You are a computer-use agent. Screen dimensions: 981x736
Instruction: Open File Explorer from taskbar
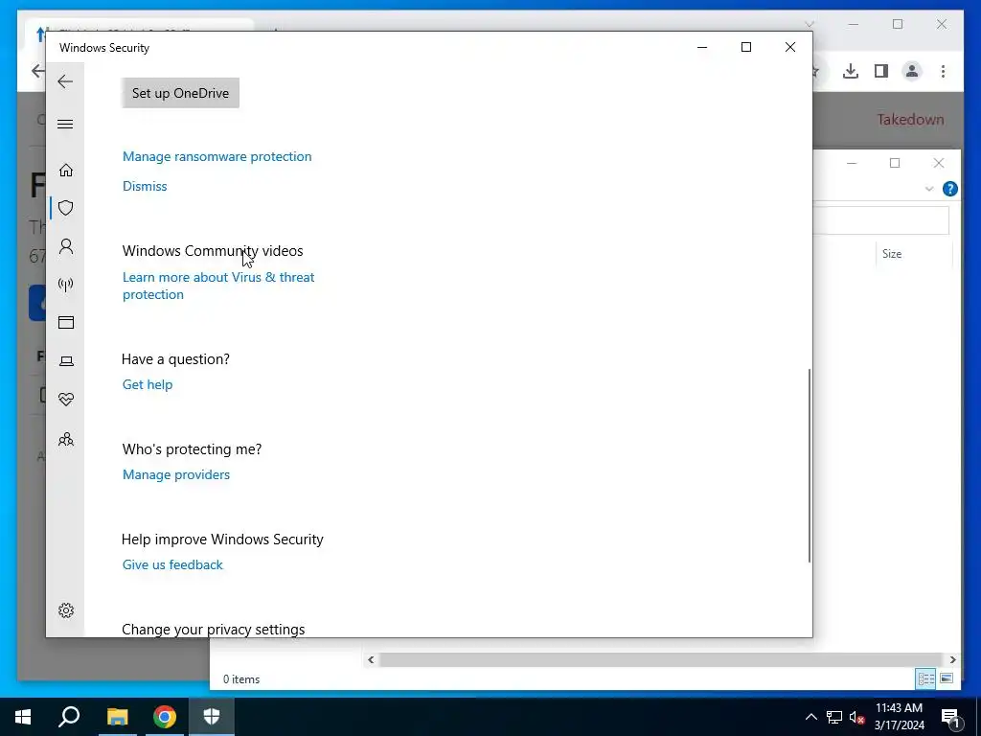pos(117,717)
